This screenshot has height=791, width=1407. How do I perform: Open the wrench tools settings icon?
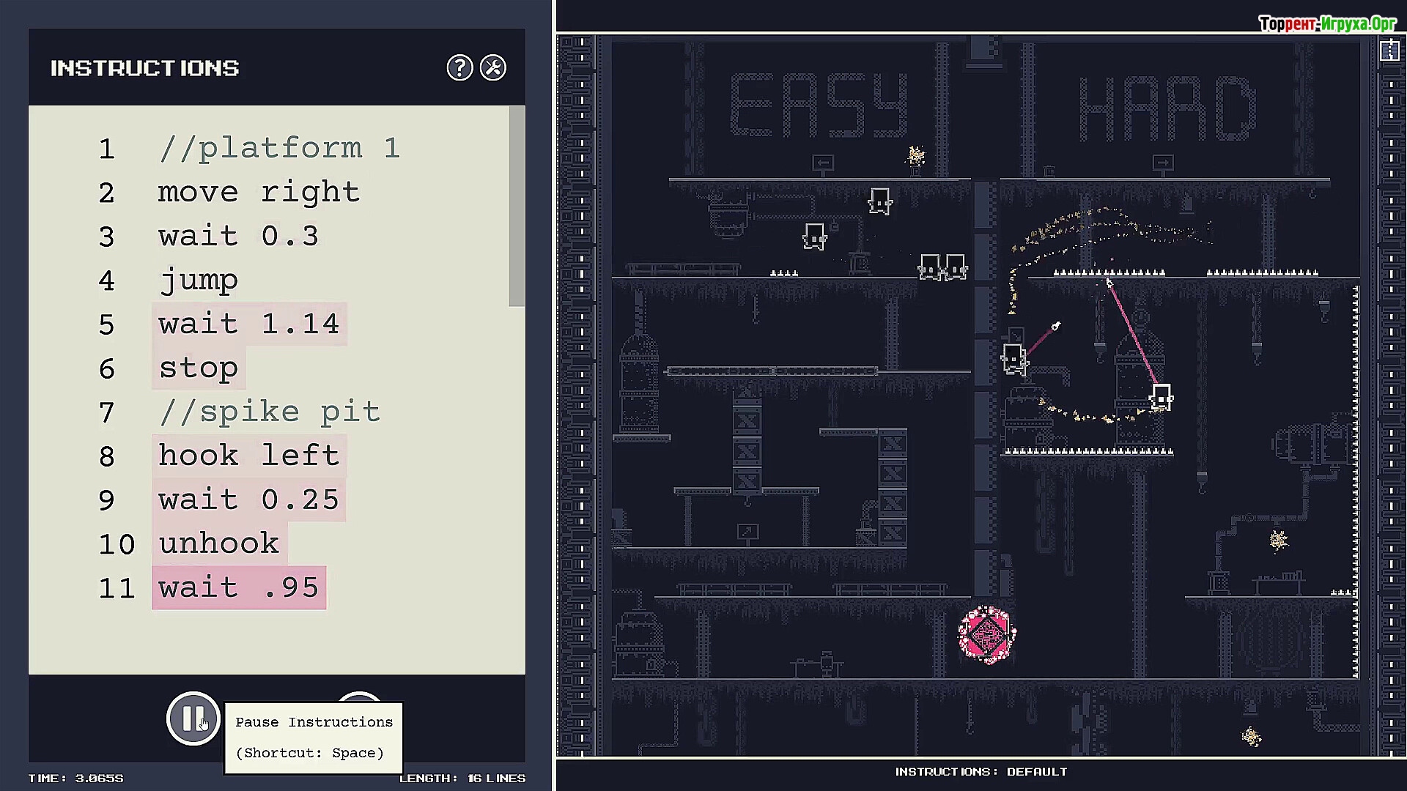point(493,68)
